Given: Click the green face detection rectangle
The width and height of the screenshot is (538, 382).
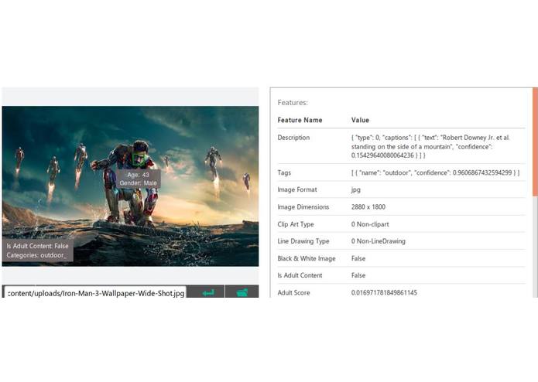Looking at the screenshot, I should pos(139,159).
